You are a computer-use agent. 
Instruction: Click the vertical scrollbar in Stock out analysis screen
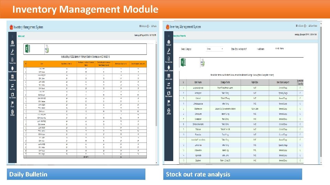tap(321, 91)
